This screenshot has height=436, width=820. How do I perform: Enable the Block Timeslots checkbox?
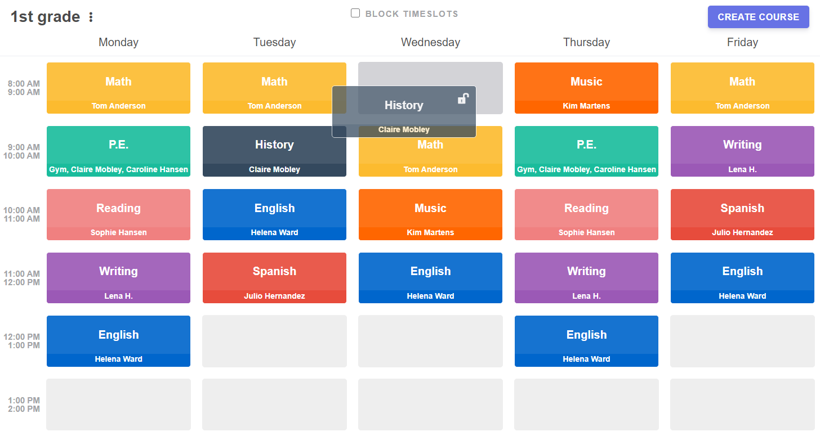tap(355, 14)
